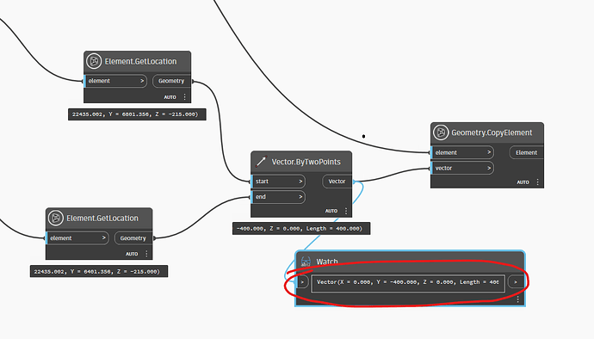Viewport: 594px width, 339px height.
Task: Click the lower Element.GetLocation node icon
Action: (56, 219)
